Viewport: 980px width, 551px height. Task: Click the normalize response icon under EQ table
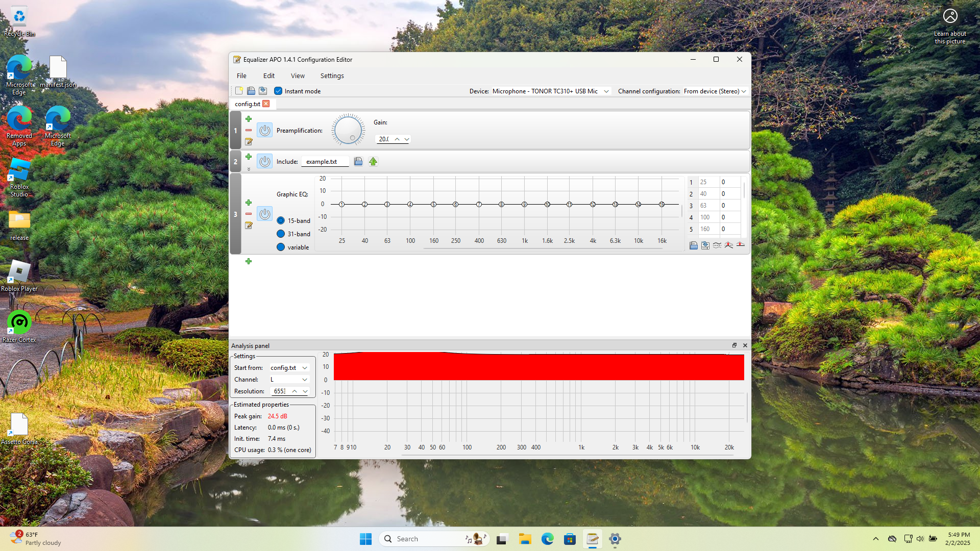point(729,245)
